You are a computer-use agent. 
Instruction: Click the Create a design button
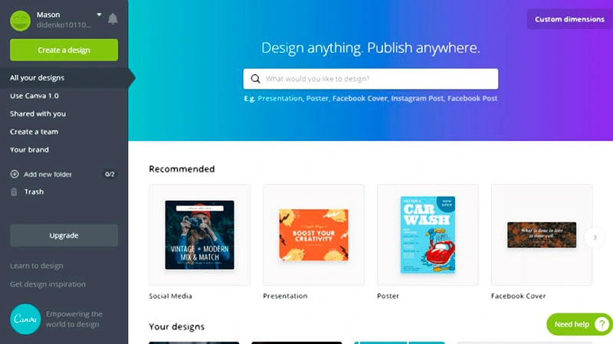[x=64, y=50]
